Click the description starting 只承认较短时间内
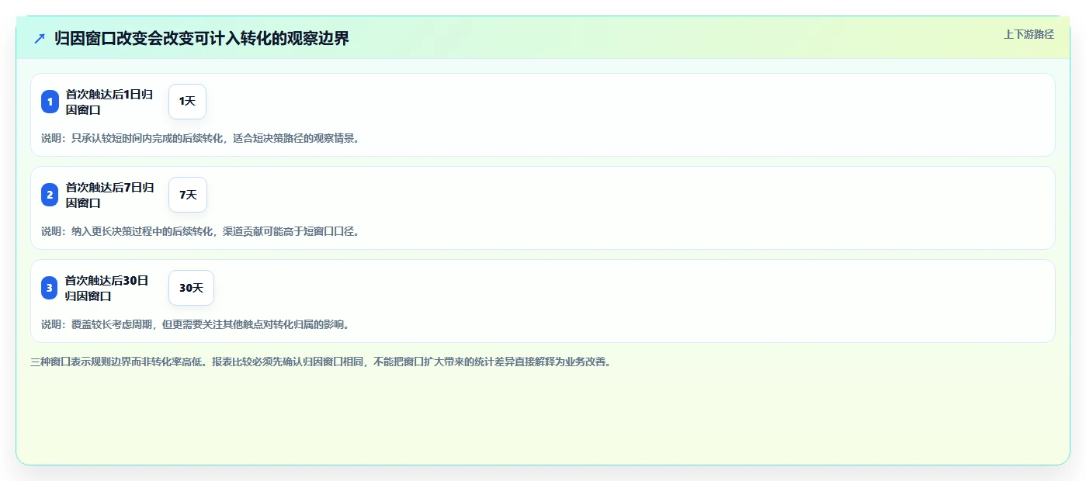The width and height of the screenshot is (1086, 481). point(200,138)
